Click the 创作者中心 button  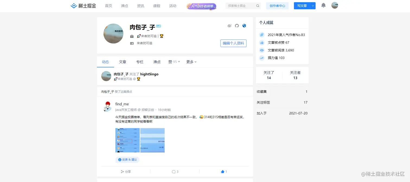click(277, 6)
